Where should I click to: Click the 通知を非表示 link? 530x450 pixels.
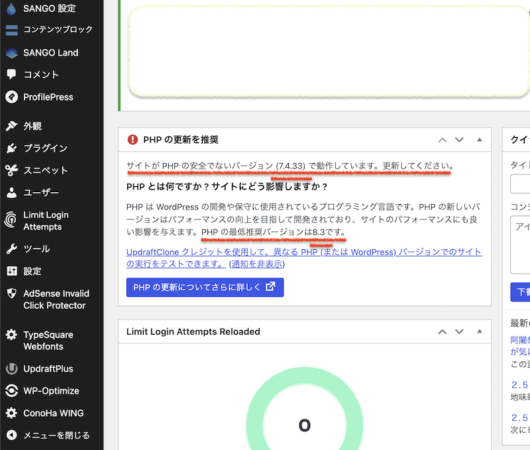(256, 264)
